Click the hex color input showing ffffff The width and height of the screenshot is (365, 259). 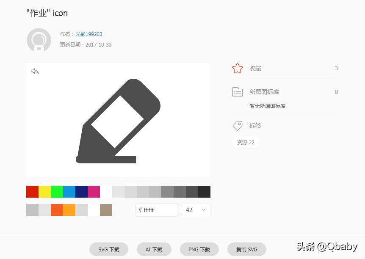(156, 210)
